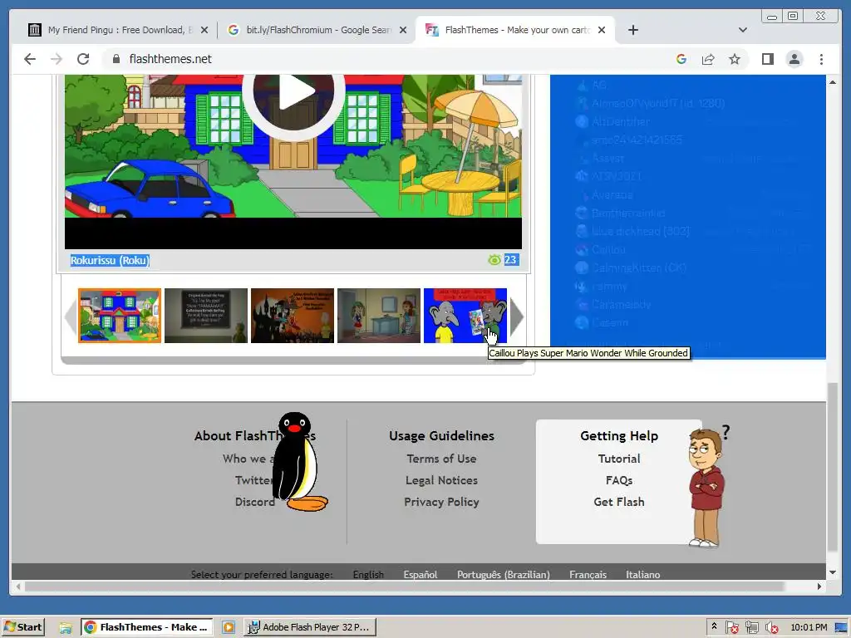851x638 pixels.
Task: Choose Português (Brazilian) language
Action: tap(503, 575)
